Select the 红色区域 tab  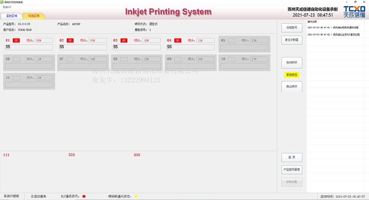(x=34, y=16)
